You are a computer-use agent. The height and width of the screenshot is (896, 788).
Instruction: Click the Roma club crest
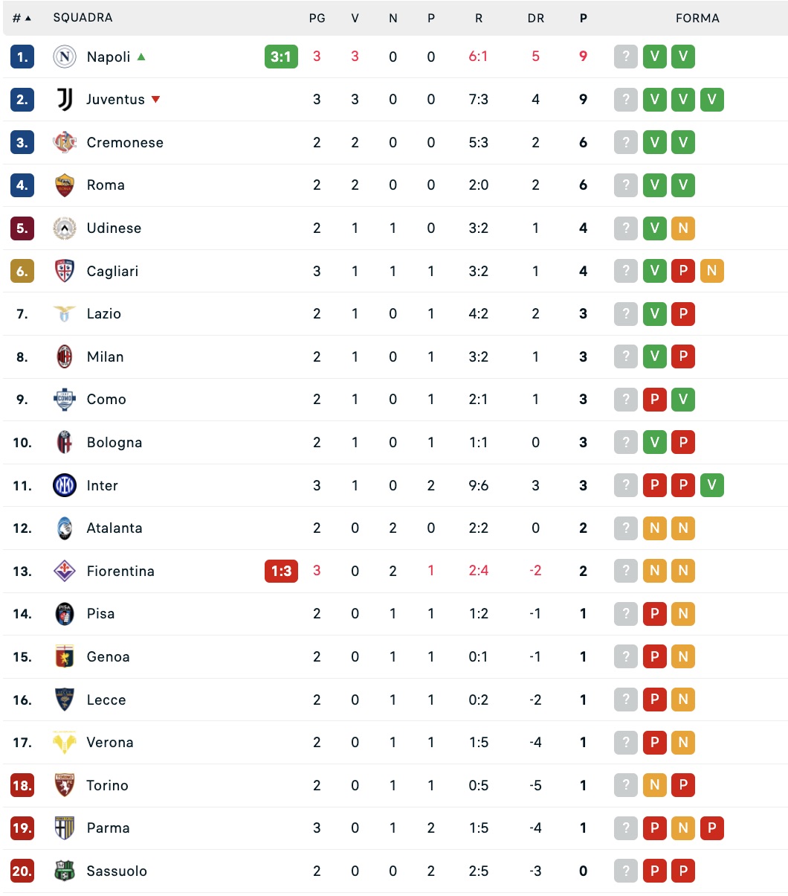pyautogui.click(x=65, y=185)
